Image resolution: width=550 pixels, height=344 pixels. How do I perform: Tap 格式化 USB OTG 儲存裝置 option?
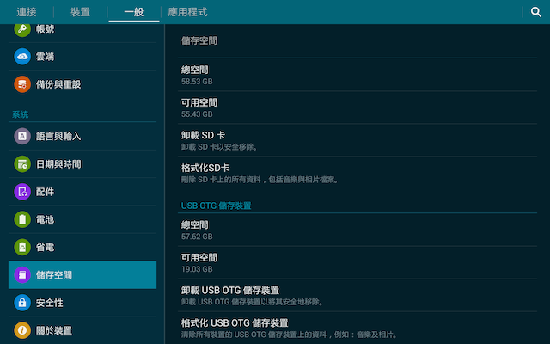[x=357, y=329]
